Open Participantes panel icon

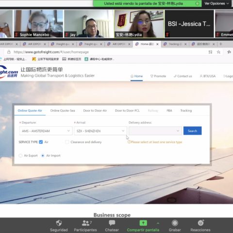click(85, 223)
